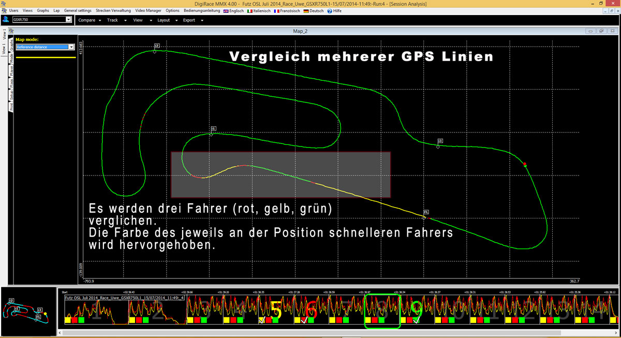Open the Options menu
The width and height of the screenshot is (621, 338).
(173, 10)
